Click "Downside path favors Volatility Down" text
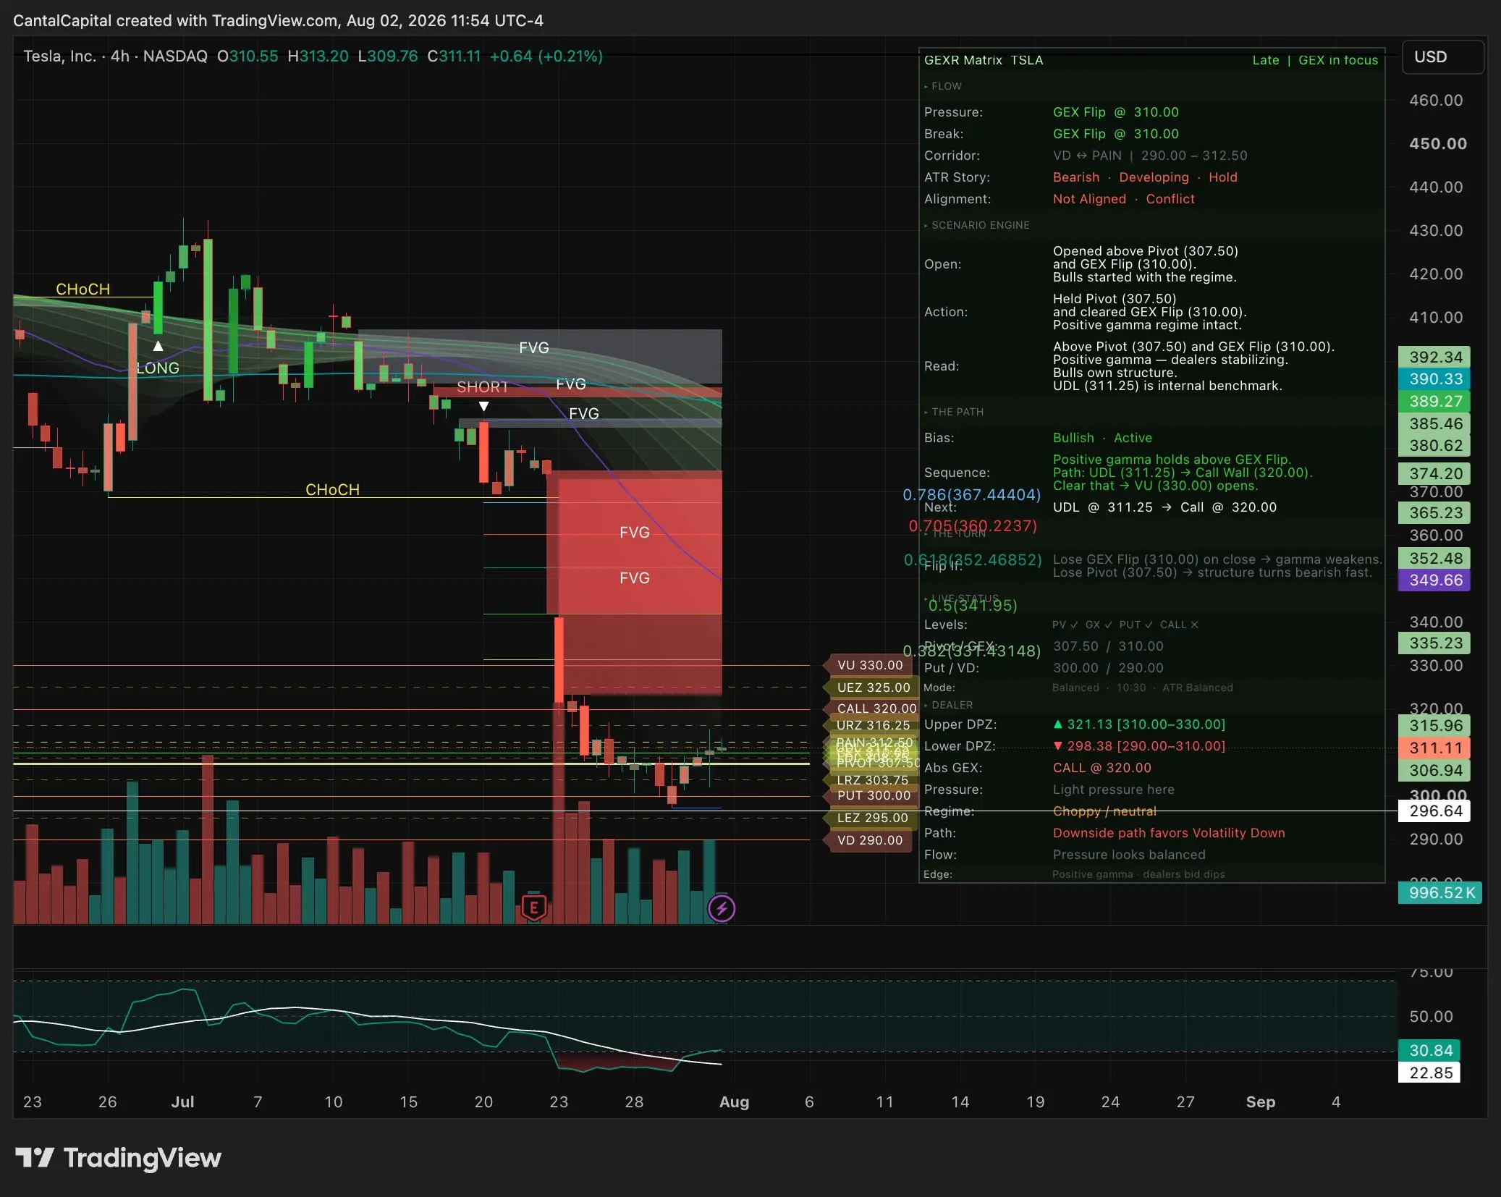Viewport: 1501px width, 1197px height. pyautogui.click(x=1169, y=833)
